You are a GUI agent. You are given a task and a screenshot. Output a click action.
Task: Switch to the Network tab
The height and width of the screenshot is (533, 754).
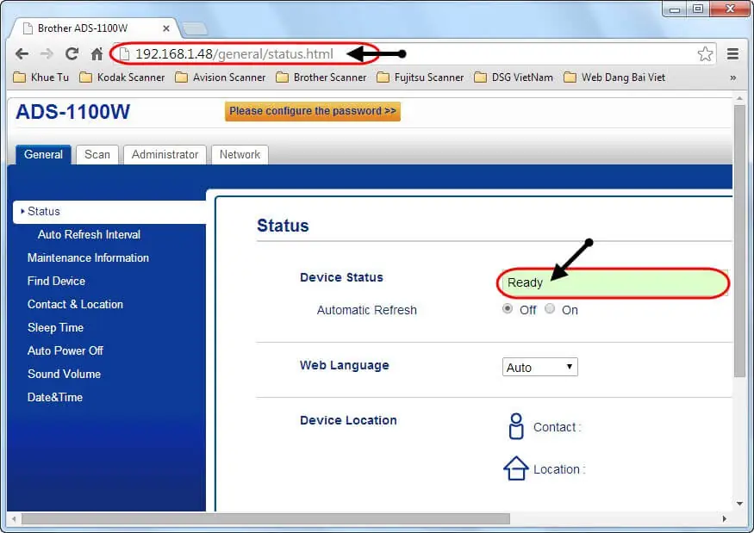[x=240, y=155]
